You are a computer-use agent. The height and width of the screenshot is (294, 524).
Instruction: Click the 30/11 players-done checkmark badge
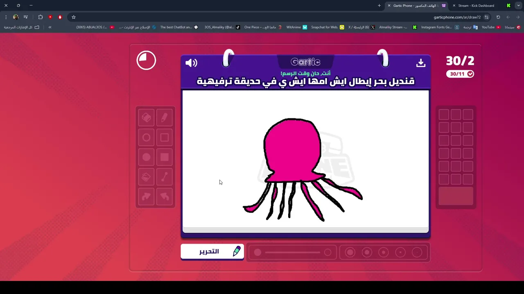click(x=460, y=74)
